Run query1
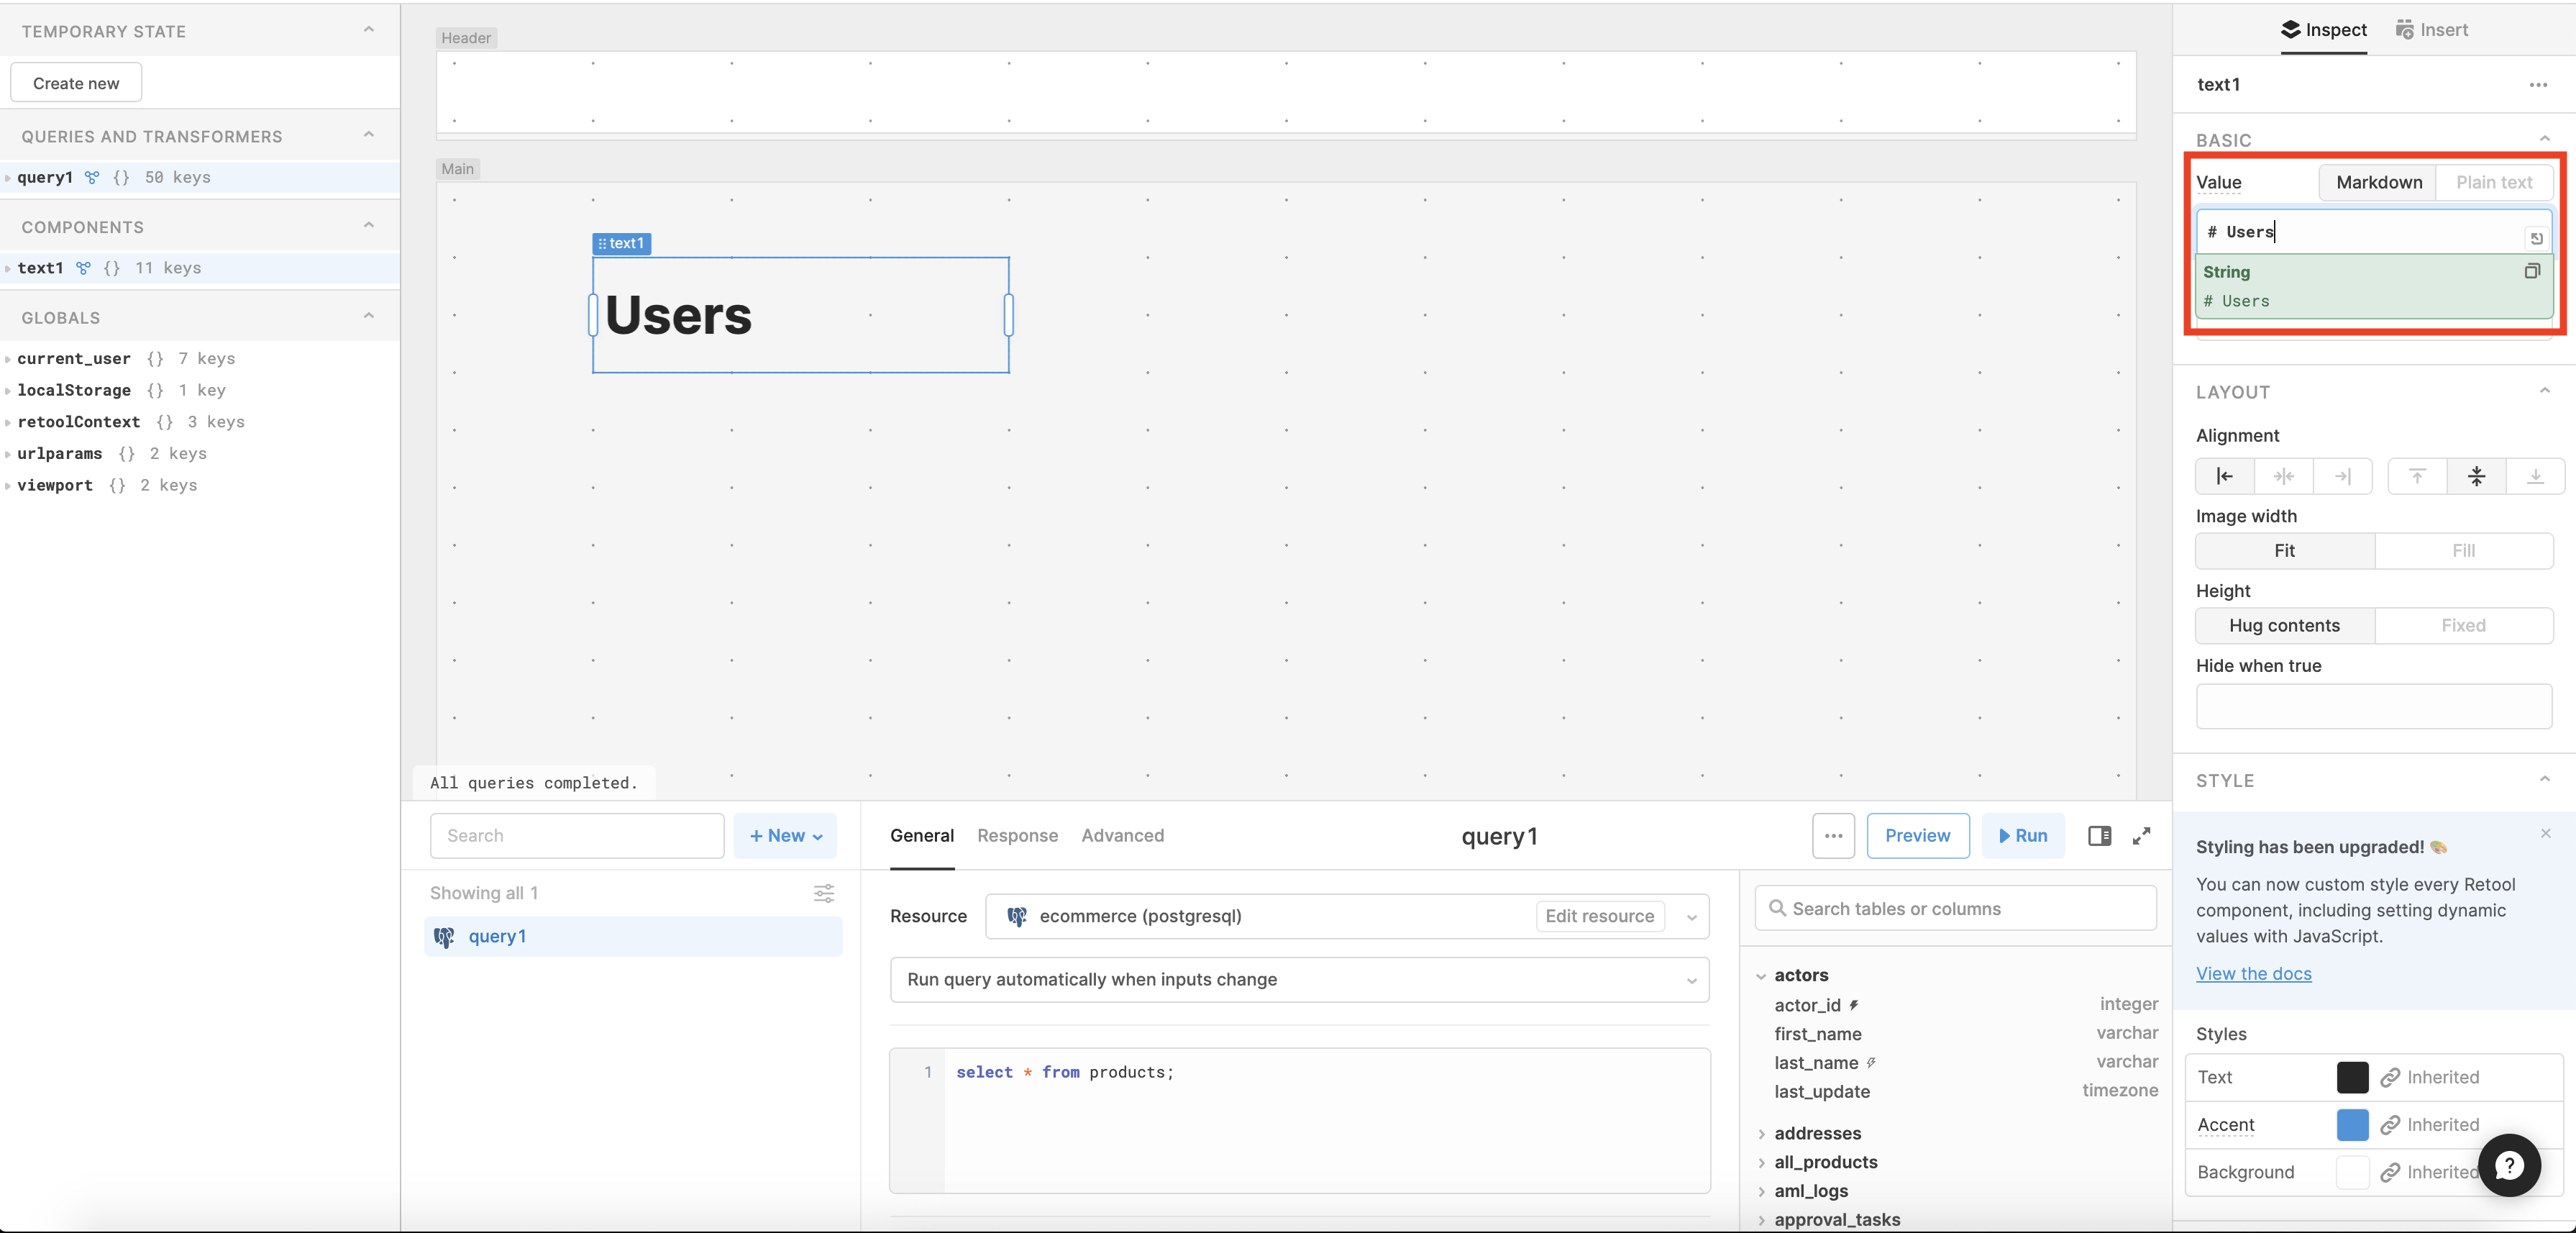The image size is (2576, 1233). click(2022, 836)
